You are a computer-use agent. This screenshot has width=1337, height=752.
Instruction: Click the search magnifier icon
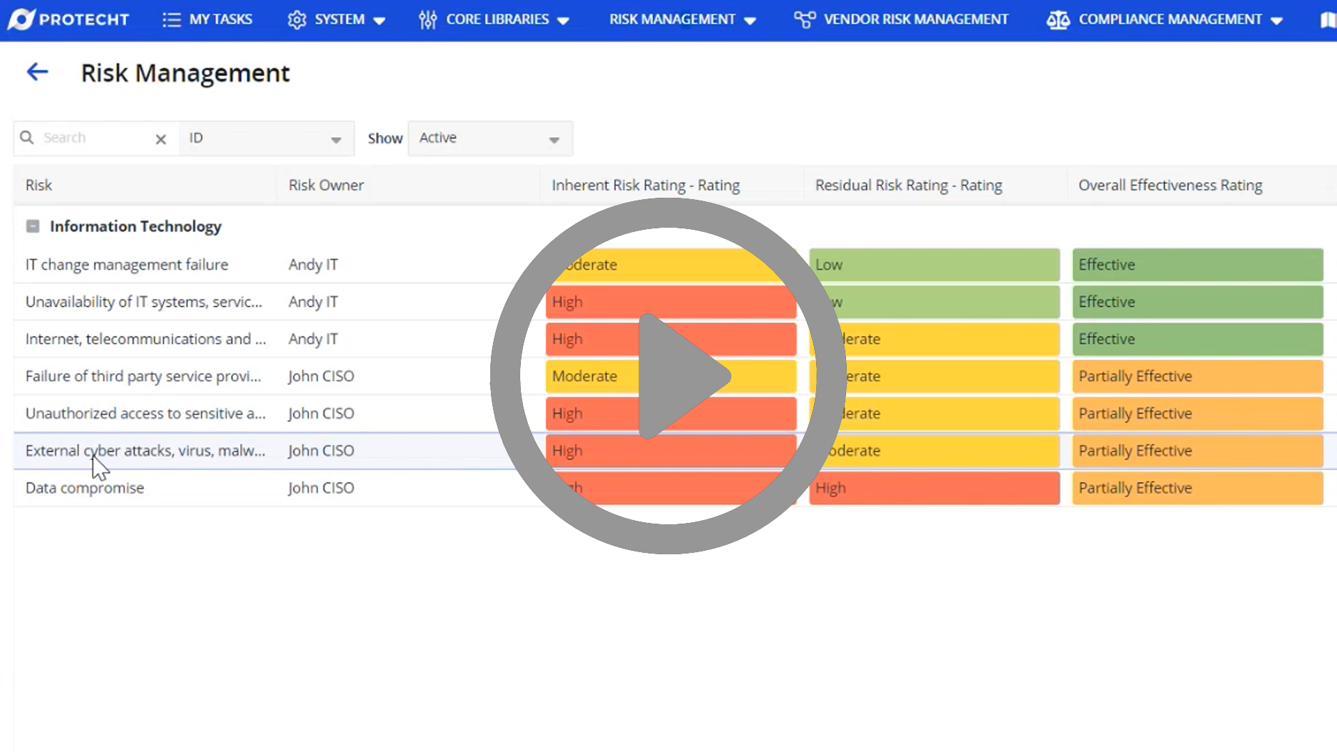point(26,138)
